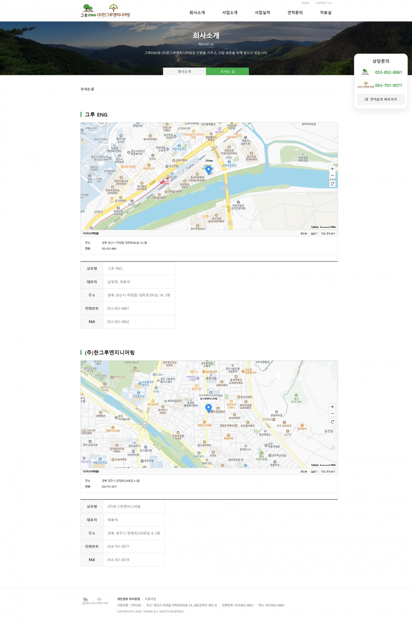
Task: Open 길찾기 under the 한그루엔지니어링 map
Action: point(314,472)
